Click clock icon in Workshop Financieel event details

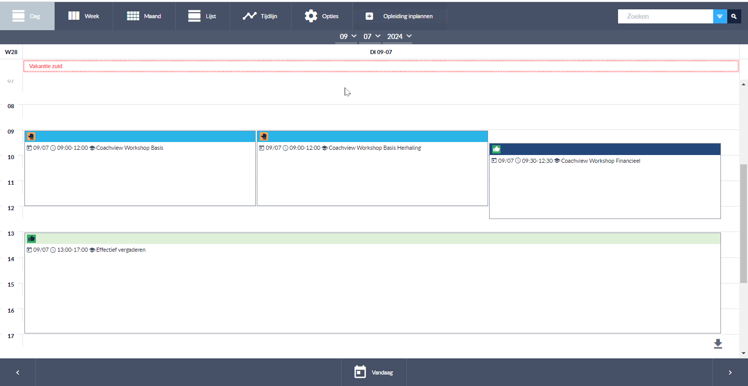[x=518, y=161]
